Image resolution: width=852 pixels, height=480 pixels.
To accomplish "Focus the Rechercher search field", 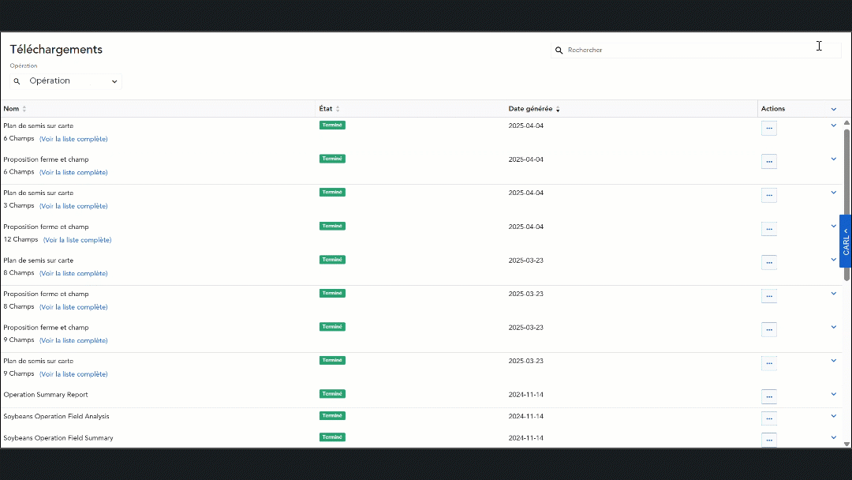I will click(696, 50).
